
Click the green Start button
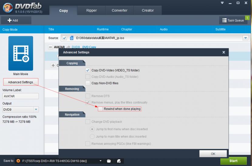pyautogui.click(x=233, y=161)
